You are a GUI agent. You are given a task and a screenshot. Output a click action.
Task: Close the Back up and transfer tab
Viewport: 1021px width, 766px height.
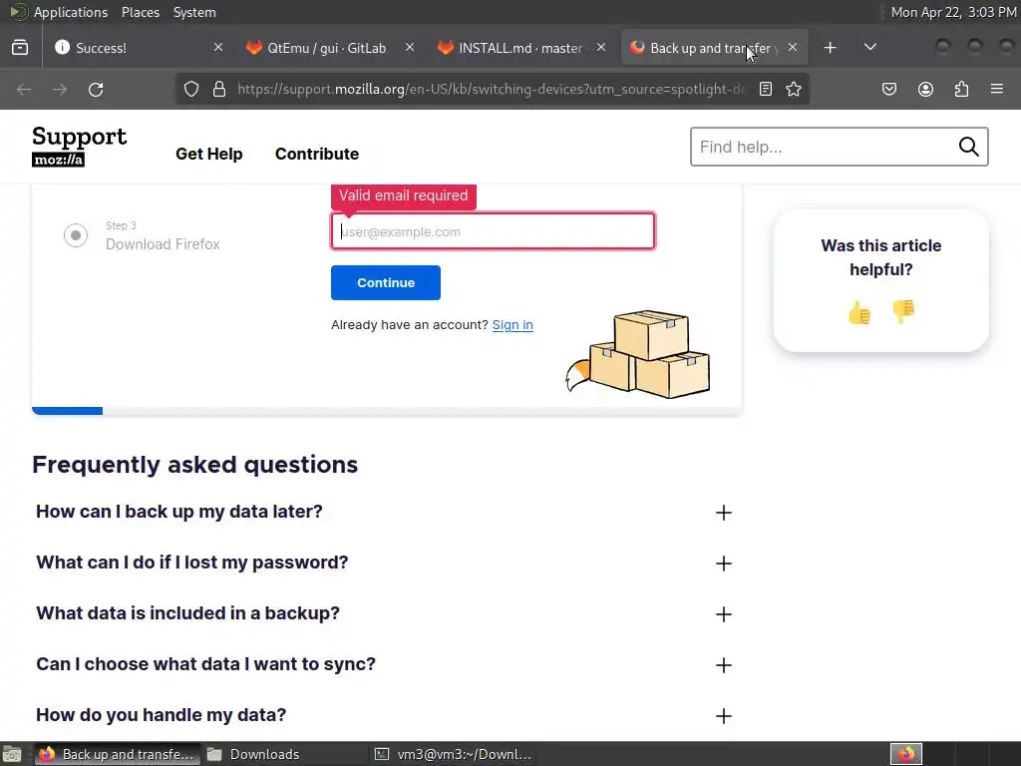[x=793, y=48]
